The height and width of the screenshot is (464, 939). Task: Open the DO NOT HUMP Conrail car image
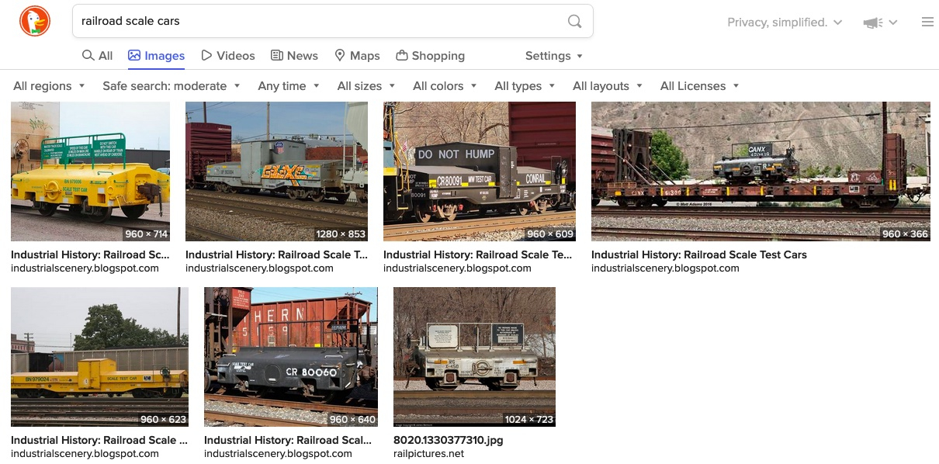(480, 171)
